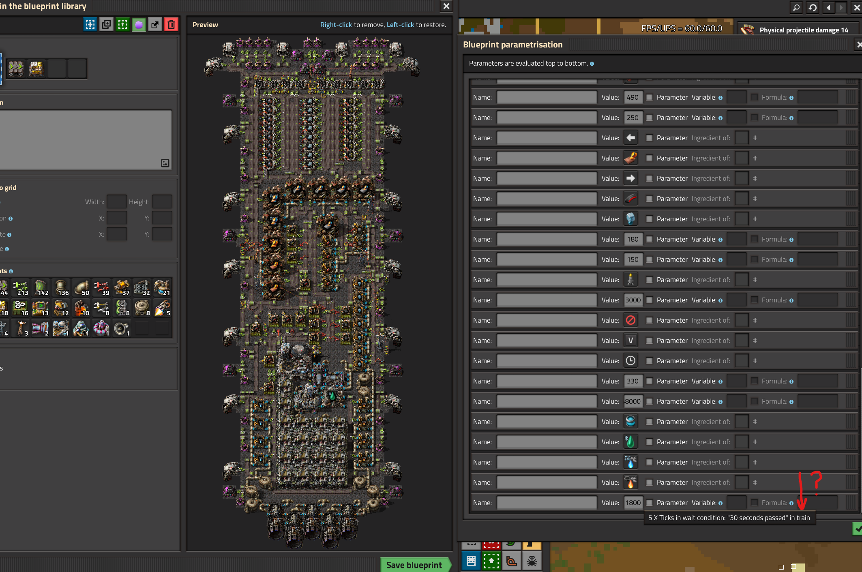Open Variable selector for value 8000 row
This screenshot has height=572, width=862.
point(736,401)
